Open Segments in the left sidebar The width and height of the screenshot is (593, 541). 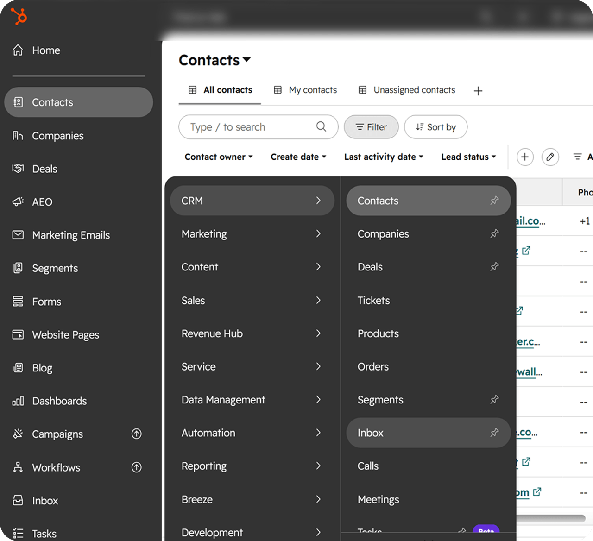tap(45, 268)
